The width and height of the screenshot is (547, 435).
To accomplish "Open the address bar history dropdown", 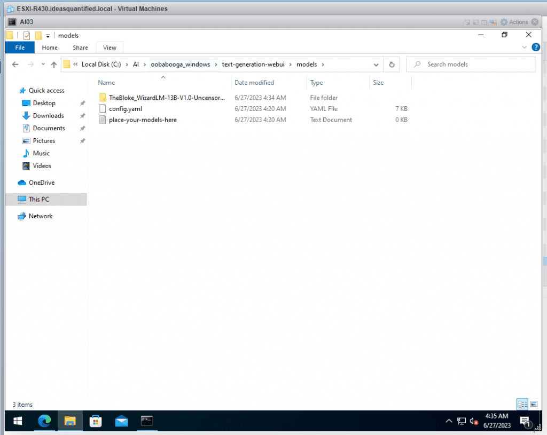I will tap(376, 65).
